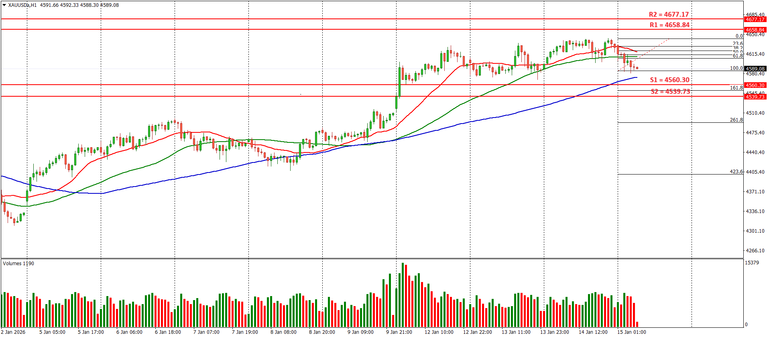Click the Fibonacci 161.8 level label

click(736, 88)
